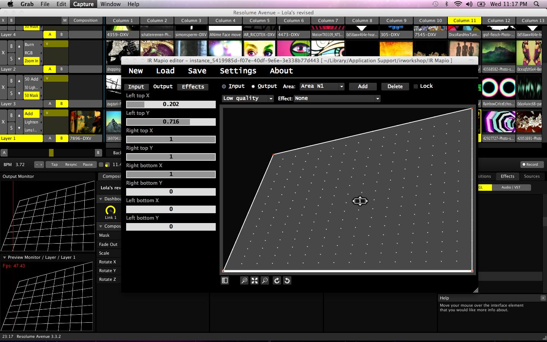Click Save in Mapio editor
Image resolution: width=547 pixels, height=342 pixels.
tap(197, 71)
